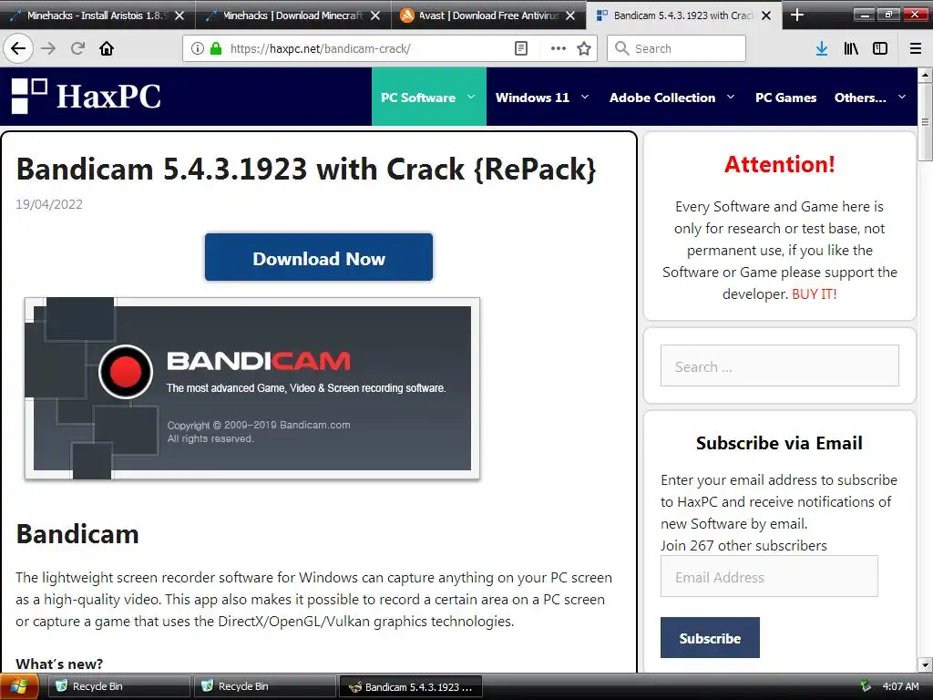Open the Bandicam 5.4.3.1923 taskbar button
Viewport: 933px width, 700px height.
pyautogui.click(x=411, y=686)
